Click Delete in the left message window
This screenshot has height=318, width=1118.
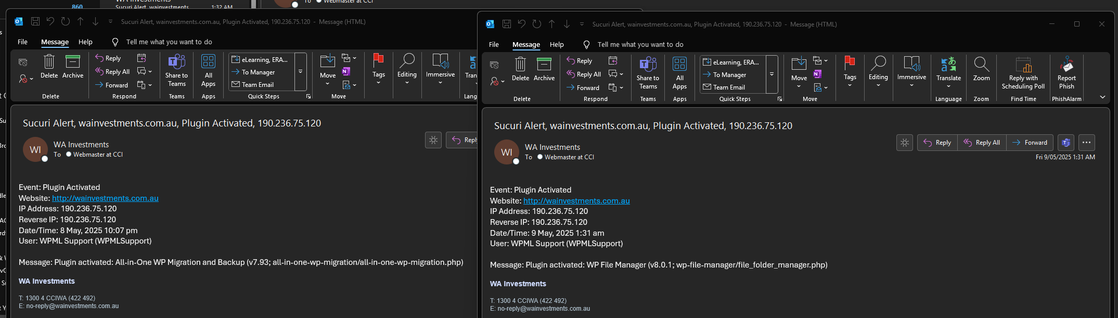point(49,67)
